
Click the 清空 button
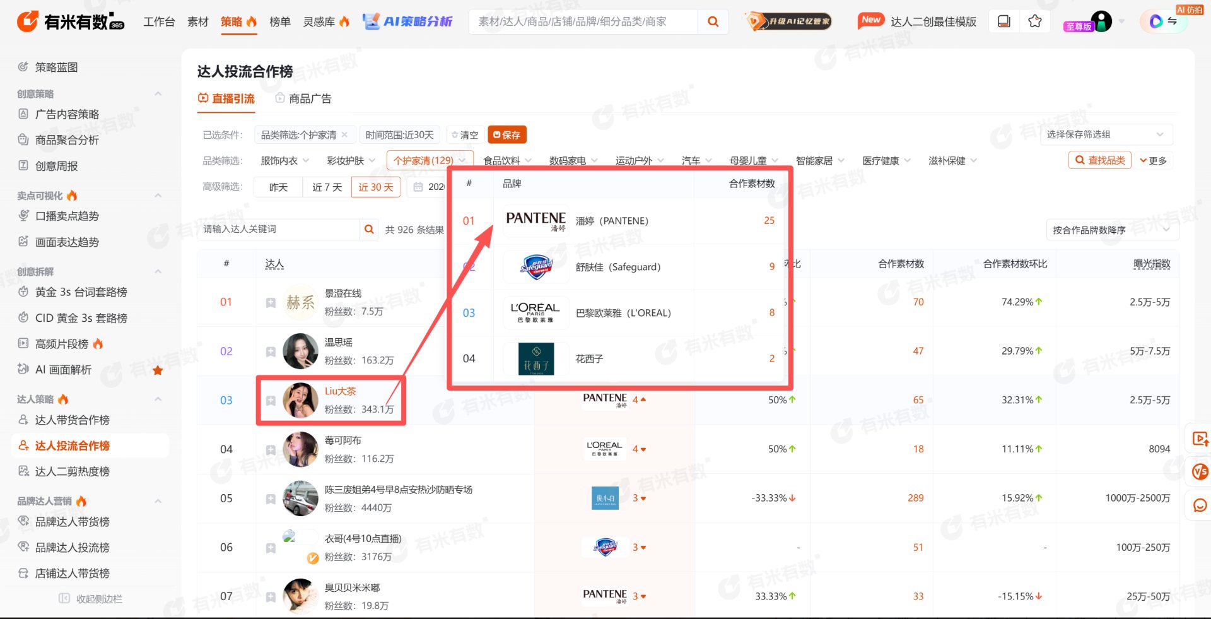[x=465, y=134]
